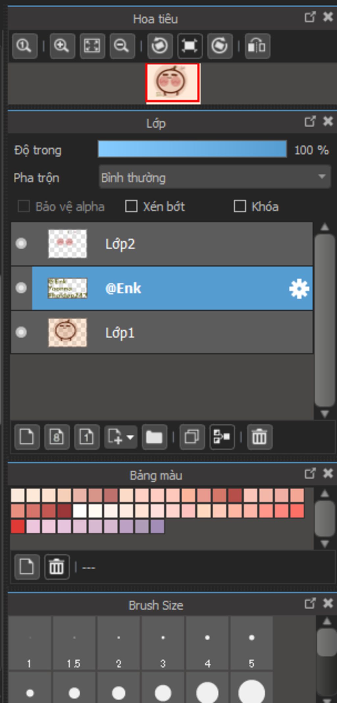Rotate canvas right in the navigator
The image size is (337, 703).
[220, 46]
